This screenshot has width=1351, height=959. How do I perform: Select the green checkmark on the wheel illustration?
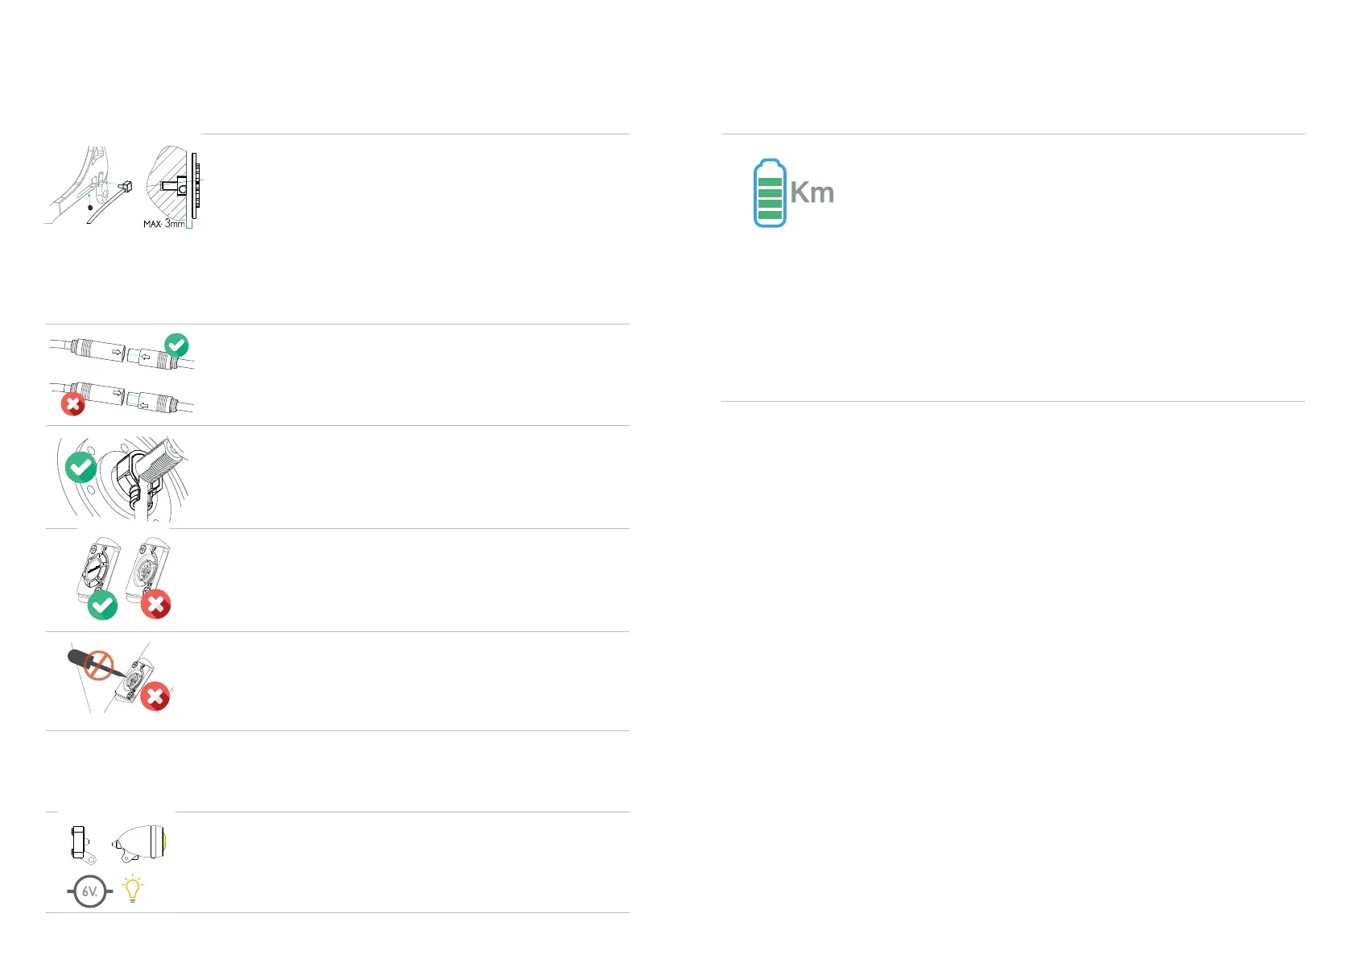coord(81,467)
